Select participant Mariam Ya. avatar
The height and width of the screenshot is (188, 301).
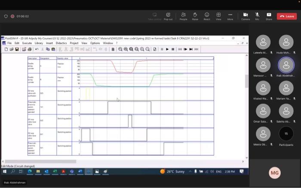tap(286, 88)
